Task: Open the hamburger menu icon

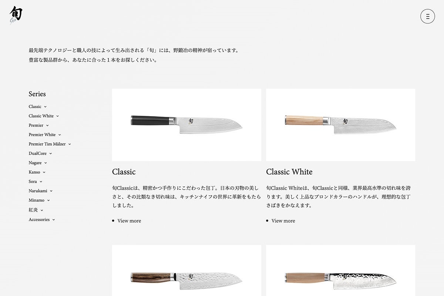Action: pyautogui.click(x=427, y=16)
